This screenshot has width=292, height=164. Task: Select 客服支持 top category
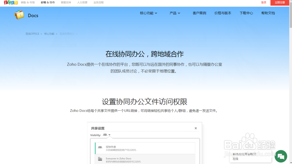point(66,2)
